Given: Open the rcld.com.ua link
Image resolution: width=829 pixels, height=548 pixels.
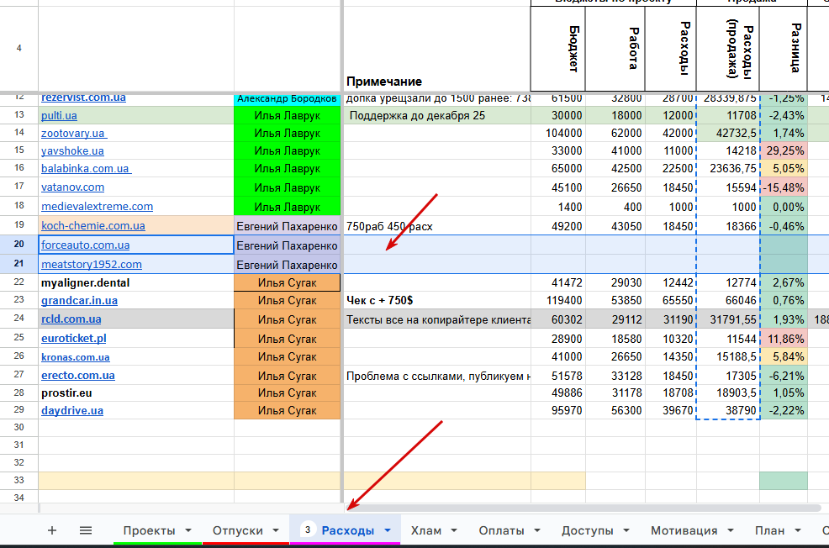Looking at the screenshot, I should point(71,319).
